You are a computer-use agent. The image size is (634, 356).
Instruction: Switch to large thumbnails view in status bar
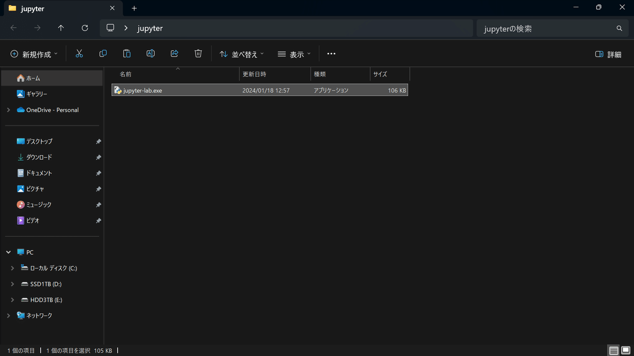(x=626, y=350)
